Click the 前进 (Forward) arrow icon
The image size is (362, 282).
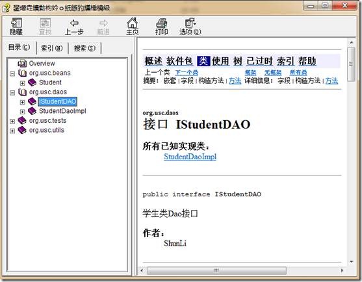pyautogui.click(x=103, y=23)
